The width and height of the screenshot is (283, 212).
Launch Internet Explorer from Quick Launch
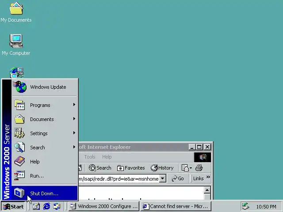coord(46,206)
